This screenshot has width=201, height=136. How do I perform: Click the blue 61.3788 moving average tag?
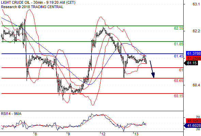click(194, 53)
